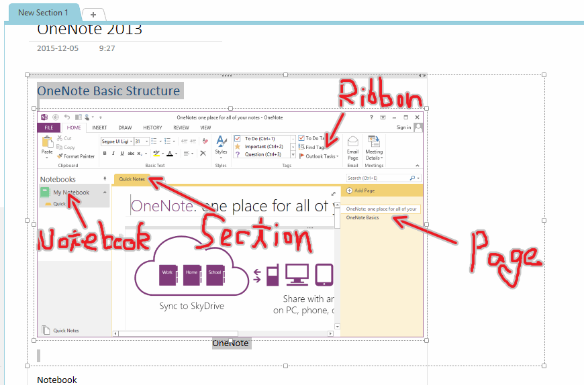The height and width of the screenshot is (385, 584).
Task: Apply the To Do (Ctrl+1) tag
Action: 260,138
